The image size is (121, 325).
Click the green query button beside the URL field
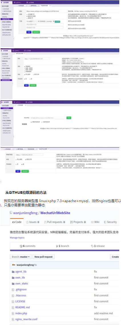68,117
